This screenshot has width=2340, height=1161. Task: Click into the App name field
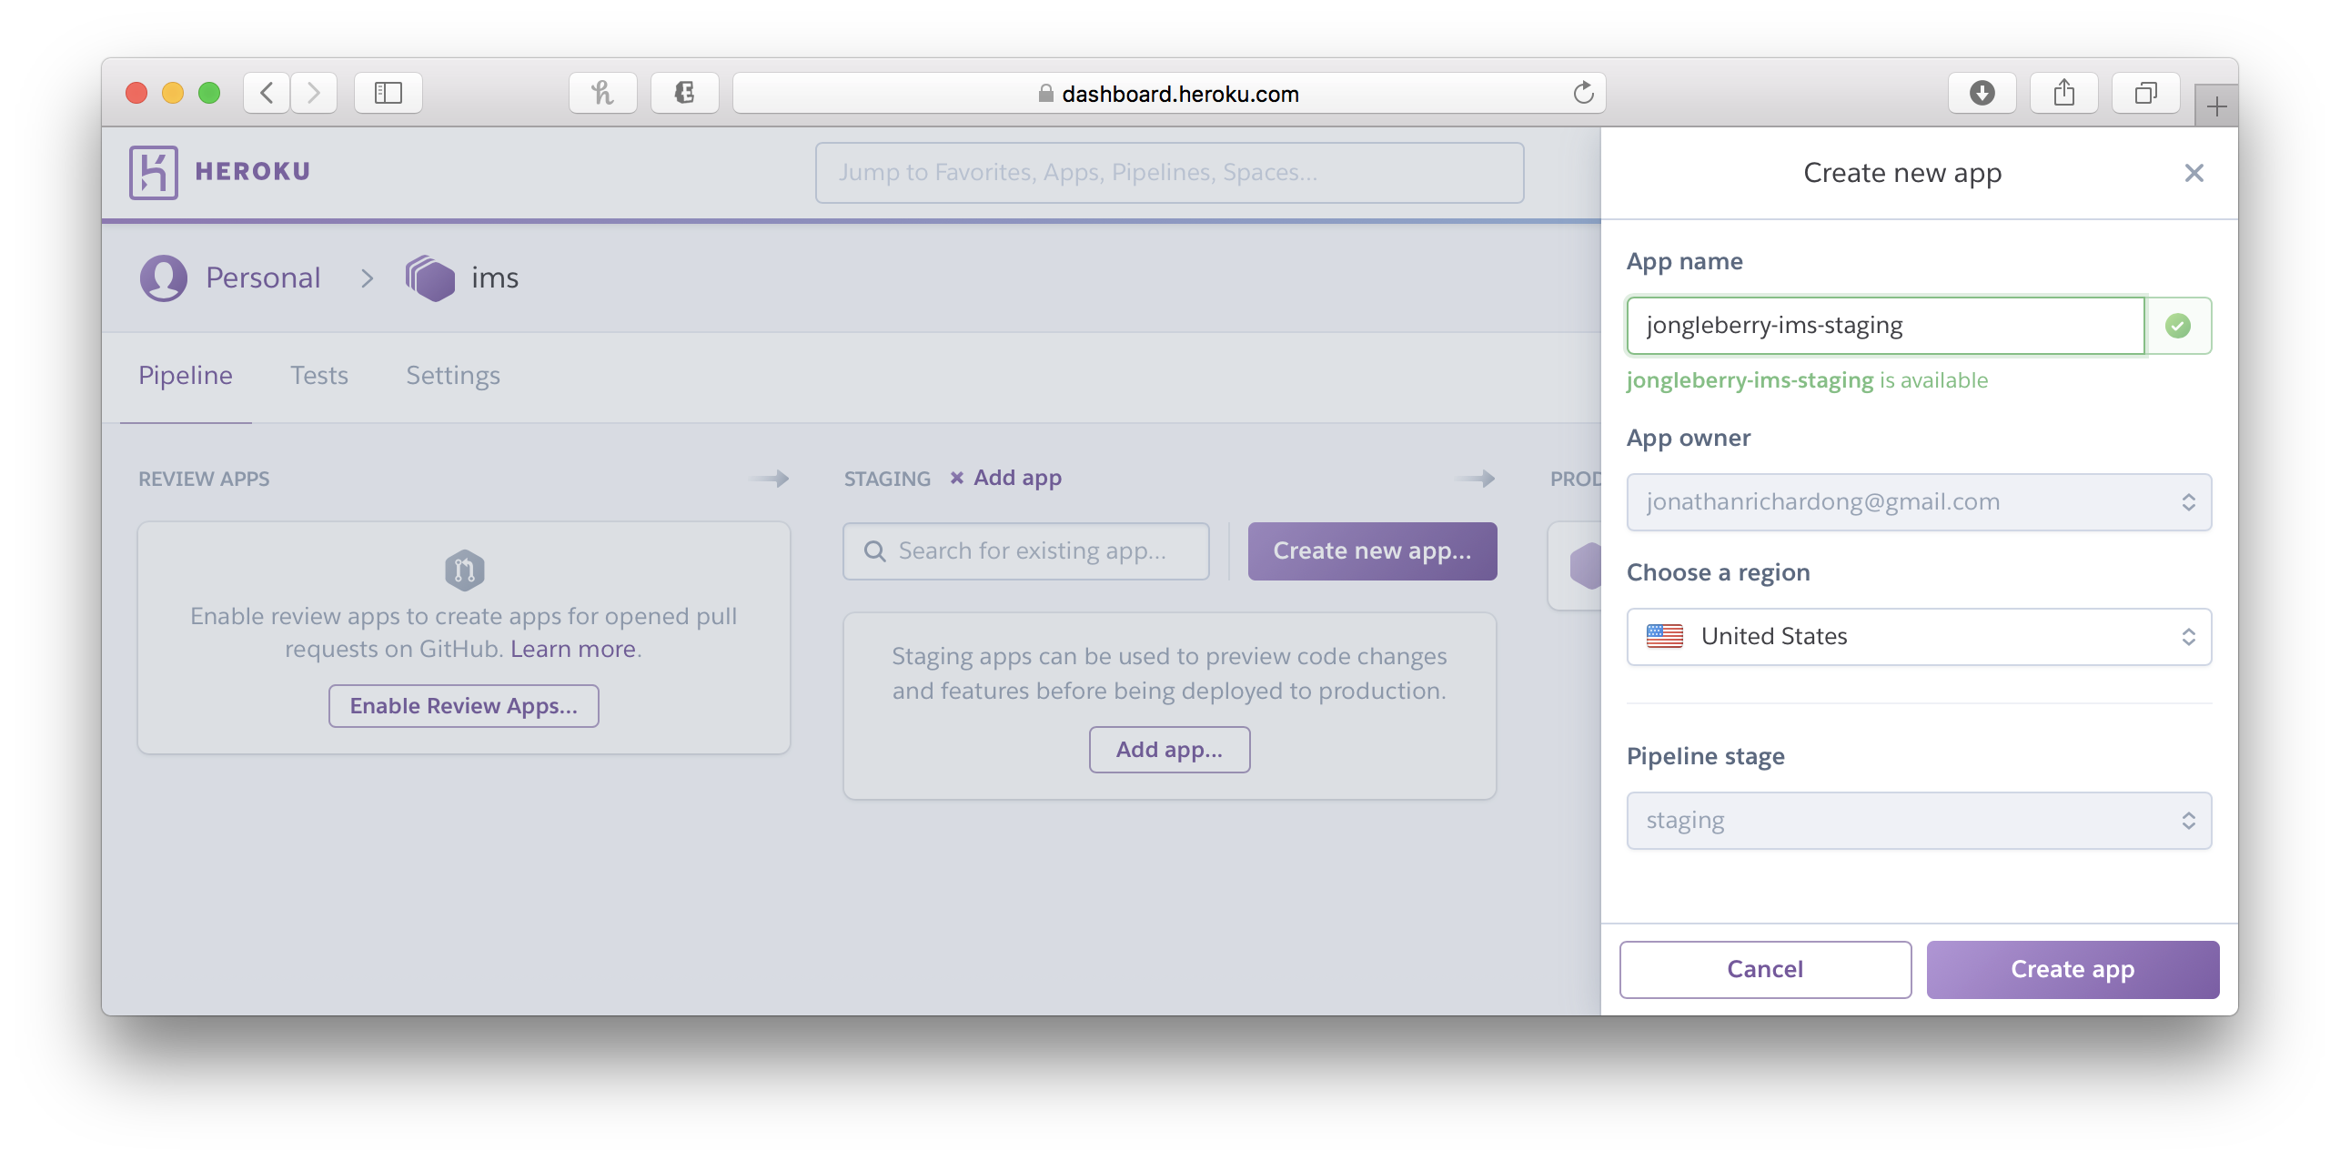tap(1885, 326)
